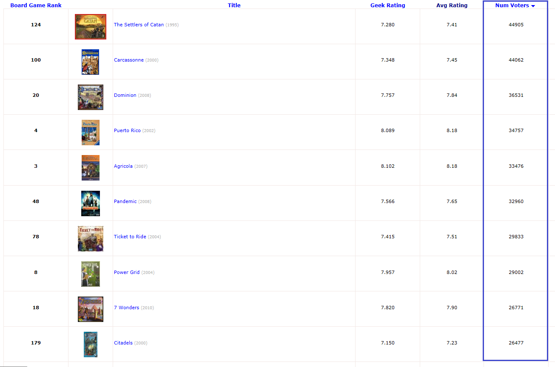Viewport: 555px width, 367px height.
Task: Open Puerto Rico box cover thumbnail
Action: [91, 133]
